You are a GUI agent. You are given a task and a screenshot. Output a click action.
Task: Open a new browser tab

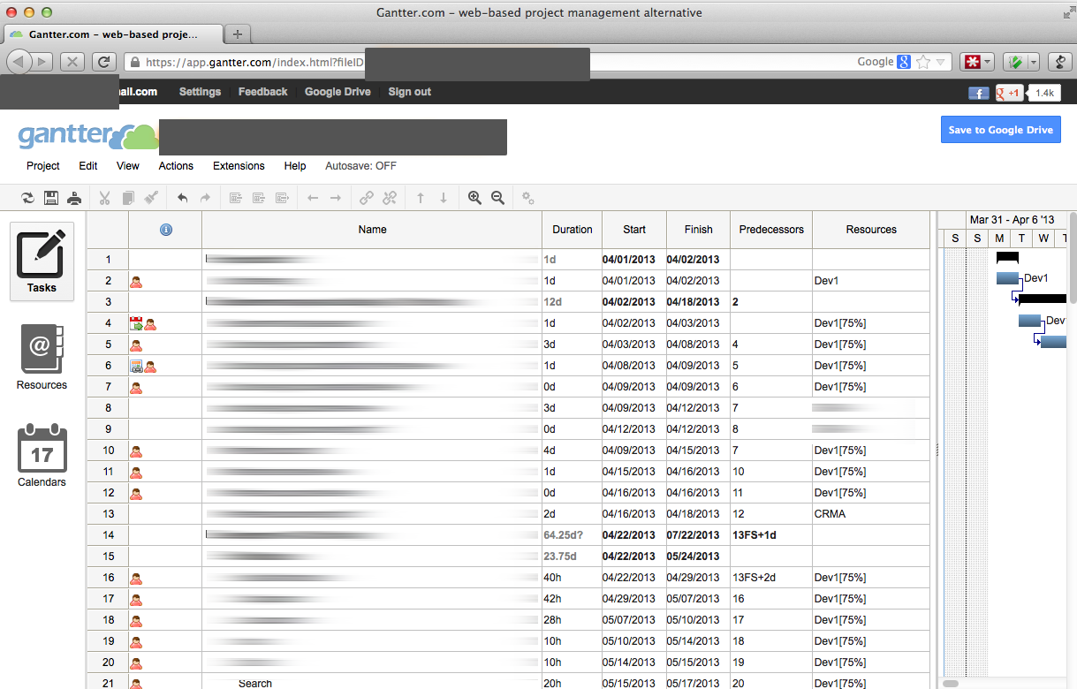click(x=238, y=34)
